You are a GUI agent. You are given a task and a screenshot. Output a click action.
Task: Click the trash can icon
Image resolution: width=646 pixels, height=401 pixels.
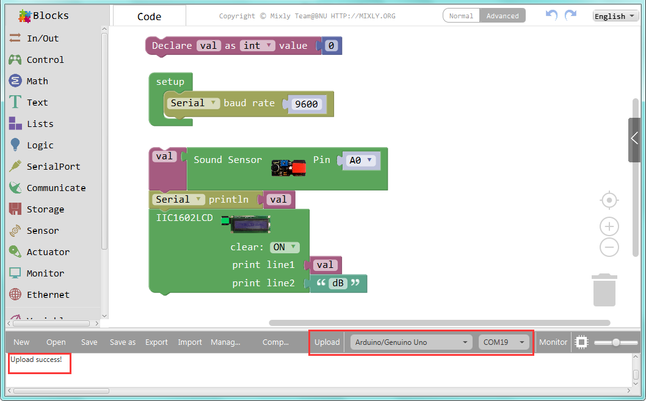coord(604,290)
